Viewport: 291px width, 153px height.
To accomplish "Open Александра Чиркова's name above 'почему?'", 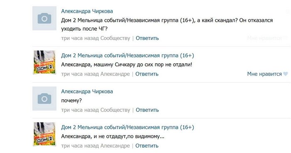I will click(87, 91).
